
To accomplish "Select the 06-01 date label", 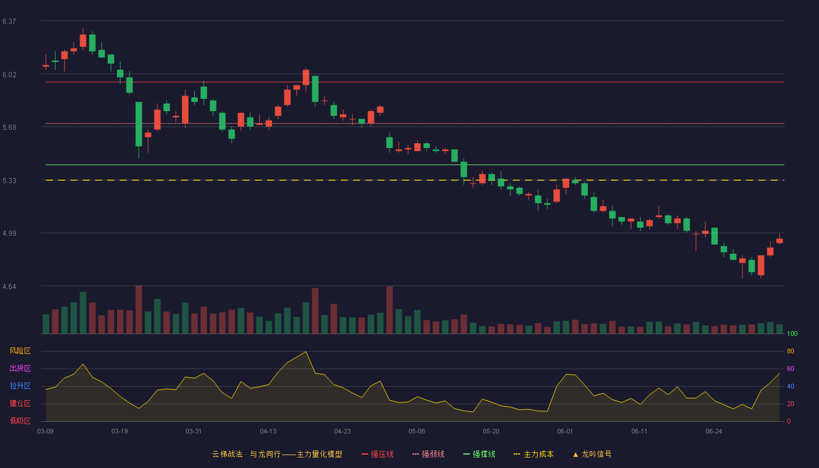I will coord(565,431).
